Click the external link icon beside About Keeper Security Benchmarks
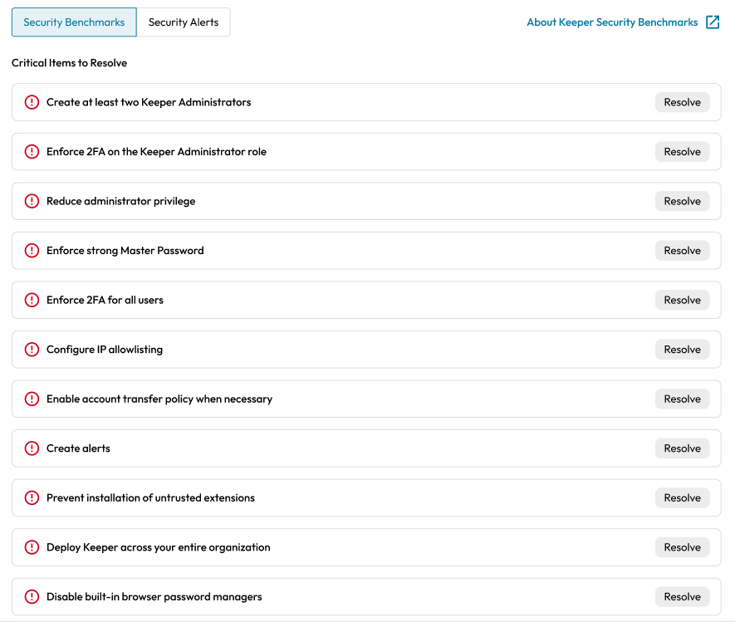 pyautogui.click(x=713, y=22)
